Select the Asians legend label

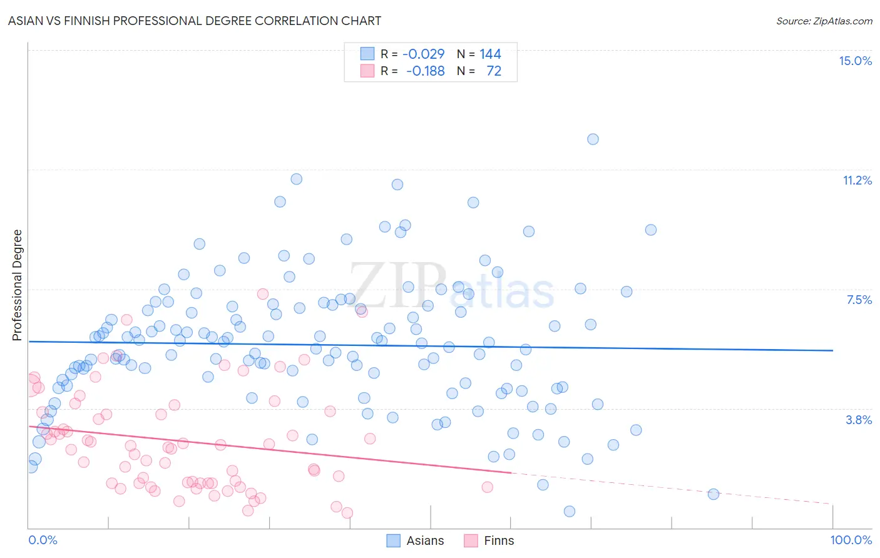(425, 540)
